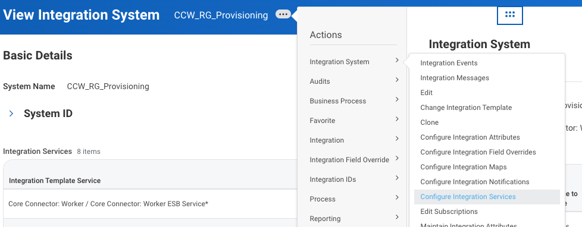The image size is (582, 227).
Task: Click chevron next to Favorite
Action: (397, 119)
